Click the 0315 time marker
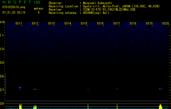 [x=84, y=23]
